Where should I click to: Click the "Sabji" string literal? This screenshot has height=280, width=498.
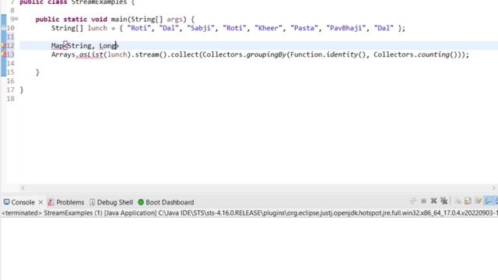tap(201, 28)
